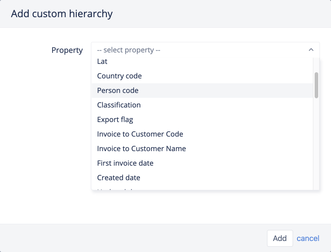Screen dimensions: 331x252
Task: Click the Property field label
Action: [x=67, y=50]
